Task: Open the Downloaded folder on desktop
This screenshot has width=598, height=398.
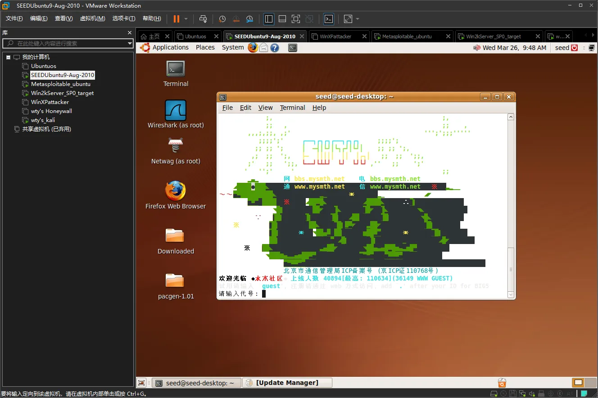Action: click(176, 241)
